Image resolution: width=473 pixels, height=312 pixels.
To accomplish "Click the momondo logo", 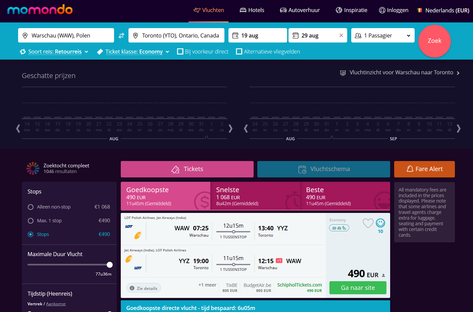I will 40,10.
